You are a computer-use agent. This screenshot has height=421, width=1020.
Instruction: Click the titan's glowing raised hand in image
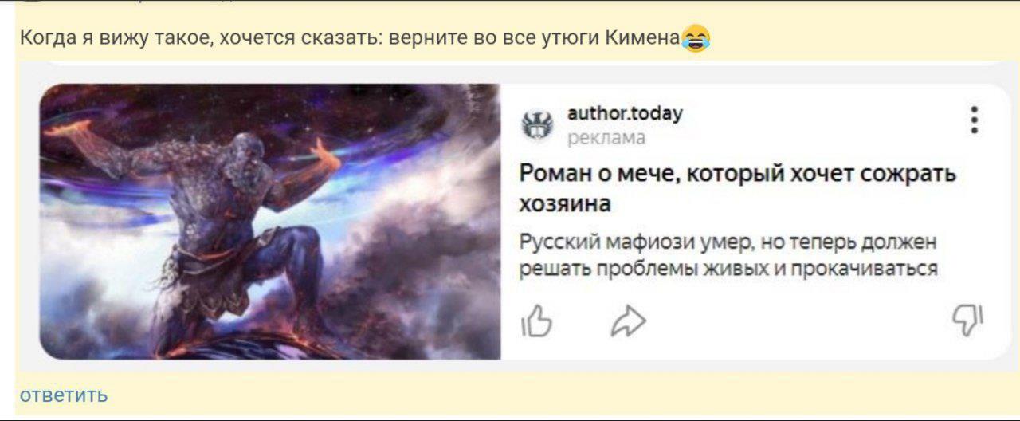[x=325, y=152]
